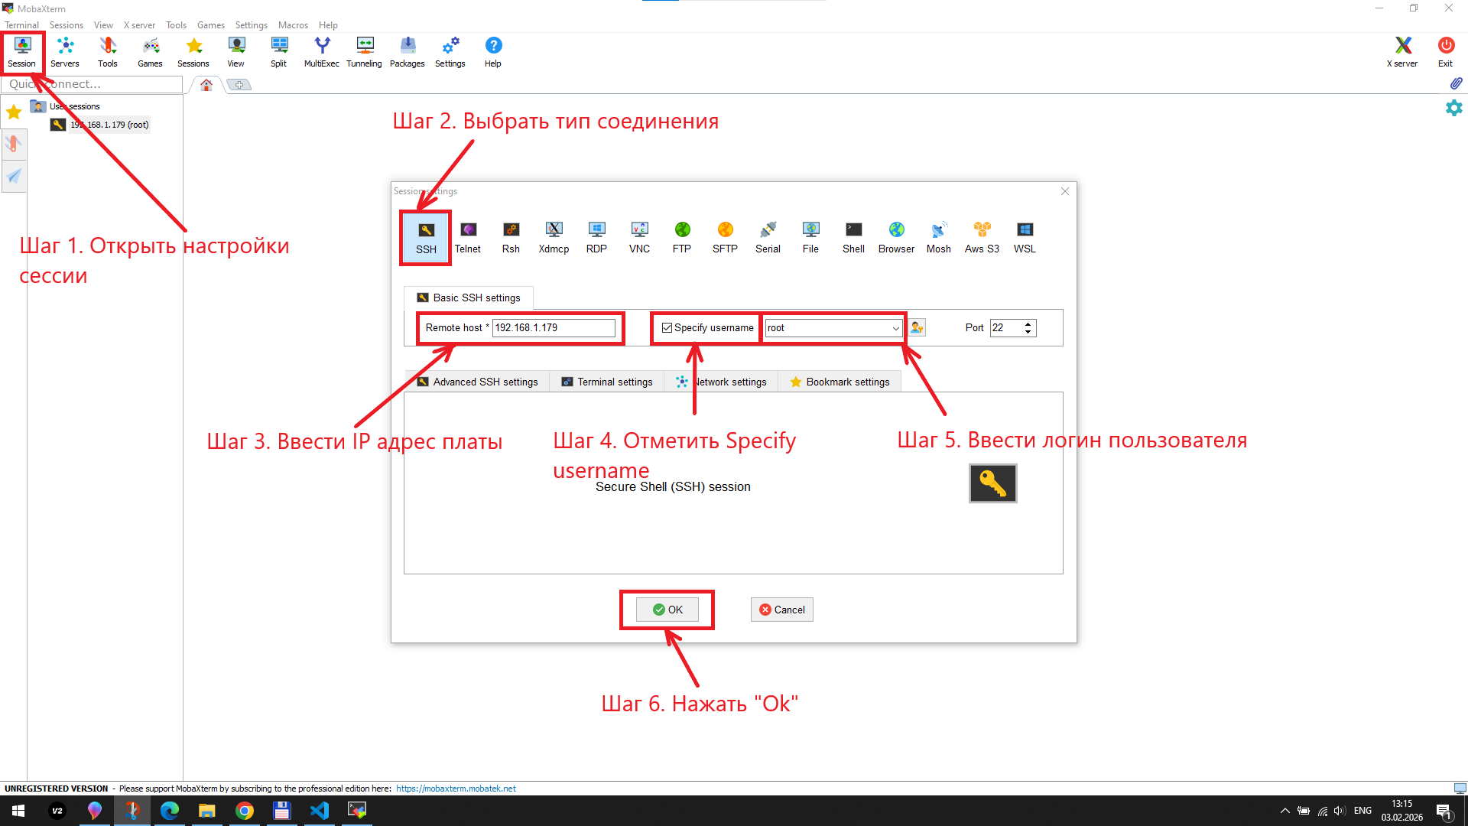Decrease the Port number with down arrow
Viewport: 1468px width, 826px height.
(1028, 332)
